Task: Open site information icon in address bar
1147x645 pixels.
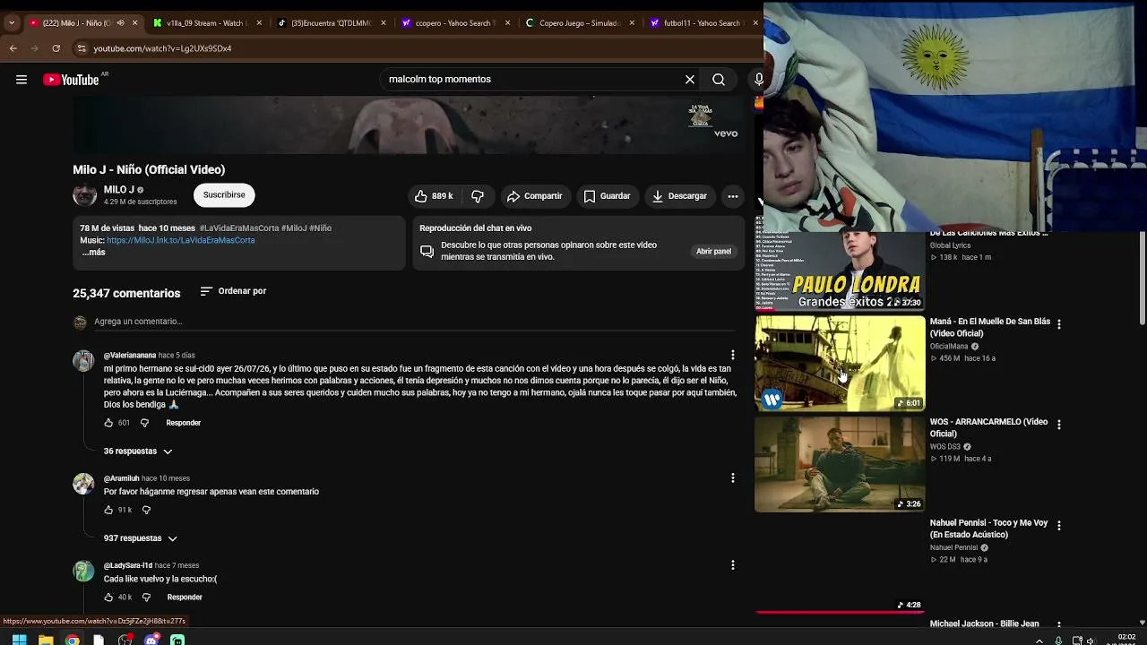Action: tap(82, 48)
